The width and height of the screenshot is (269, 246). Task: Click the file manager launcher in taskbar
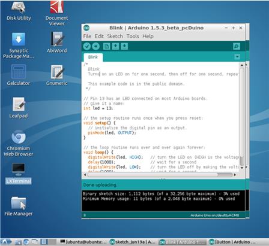pos(18,242)
